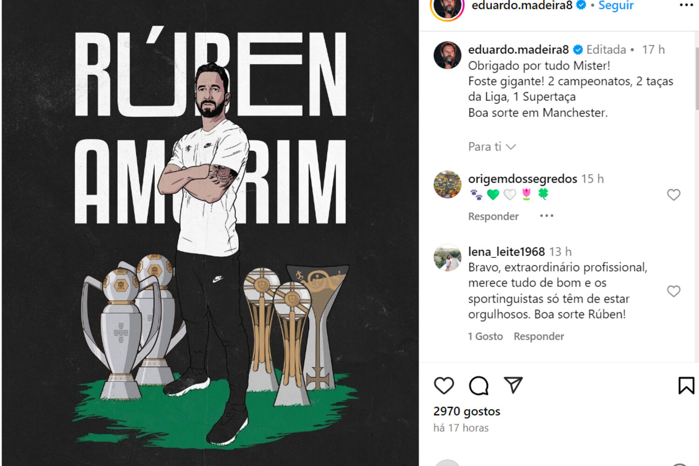Like the post with heart icon
Image resolution: width=699 pixels, height=466 pixels.
pyautogui.click(x=444, y=385)
